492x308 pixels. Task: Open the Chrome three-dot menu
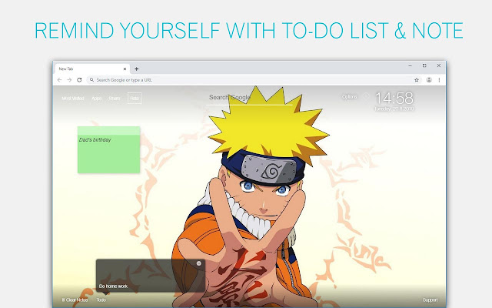(x=439, y=80)
